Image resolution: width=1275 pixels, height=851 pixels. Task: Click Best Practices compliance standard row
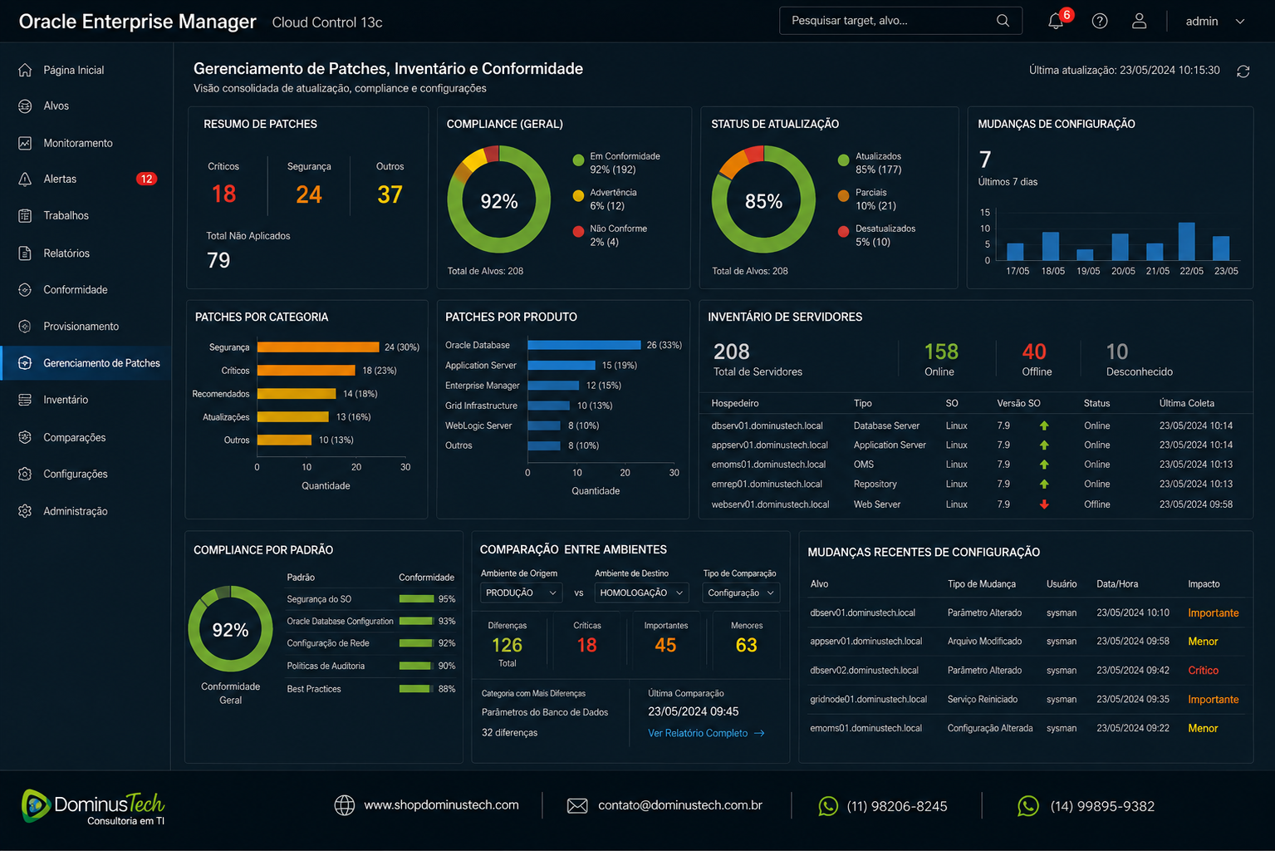(x=370, y=689)
